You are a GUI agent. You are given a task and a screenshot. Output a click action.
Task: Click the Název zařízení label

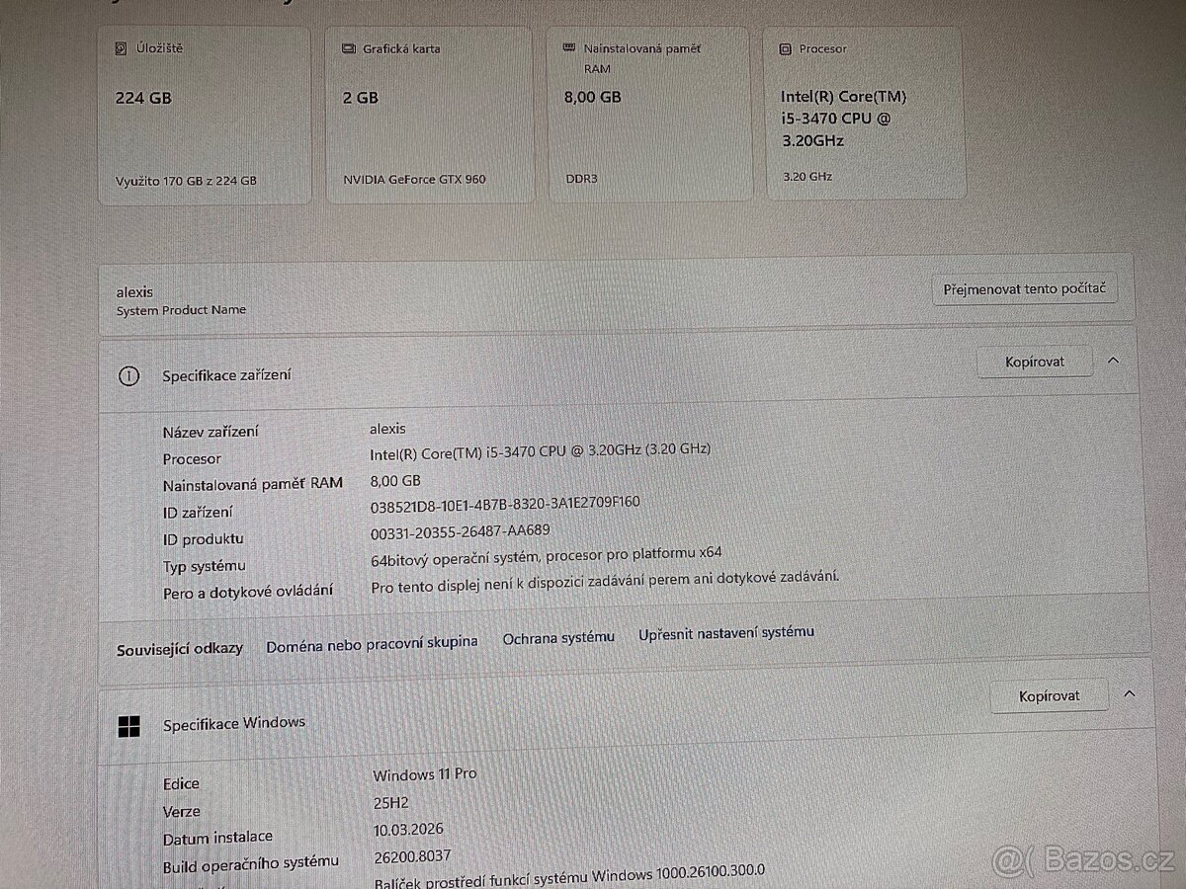click(212, 432)
